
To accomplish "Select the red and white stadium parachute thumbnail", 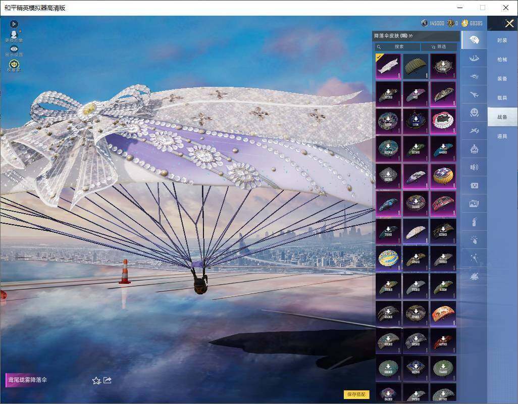I will pos(443,121).
